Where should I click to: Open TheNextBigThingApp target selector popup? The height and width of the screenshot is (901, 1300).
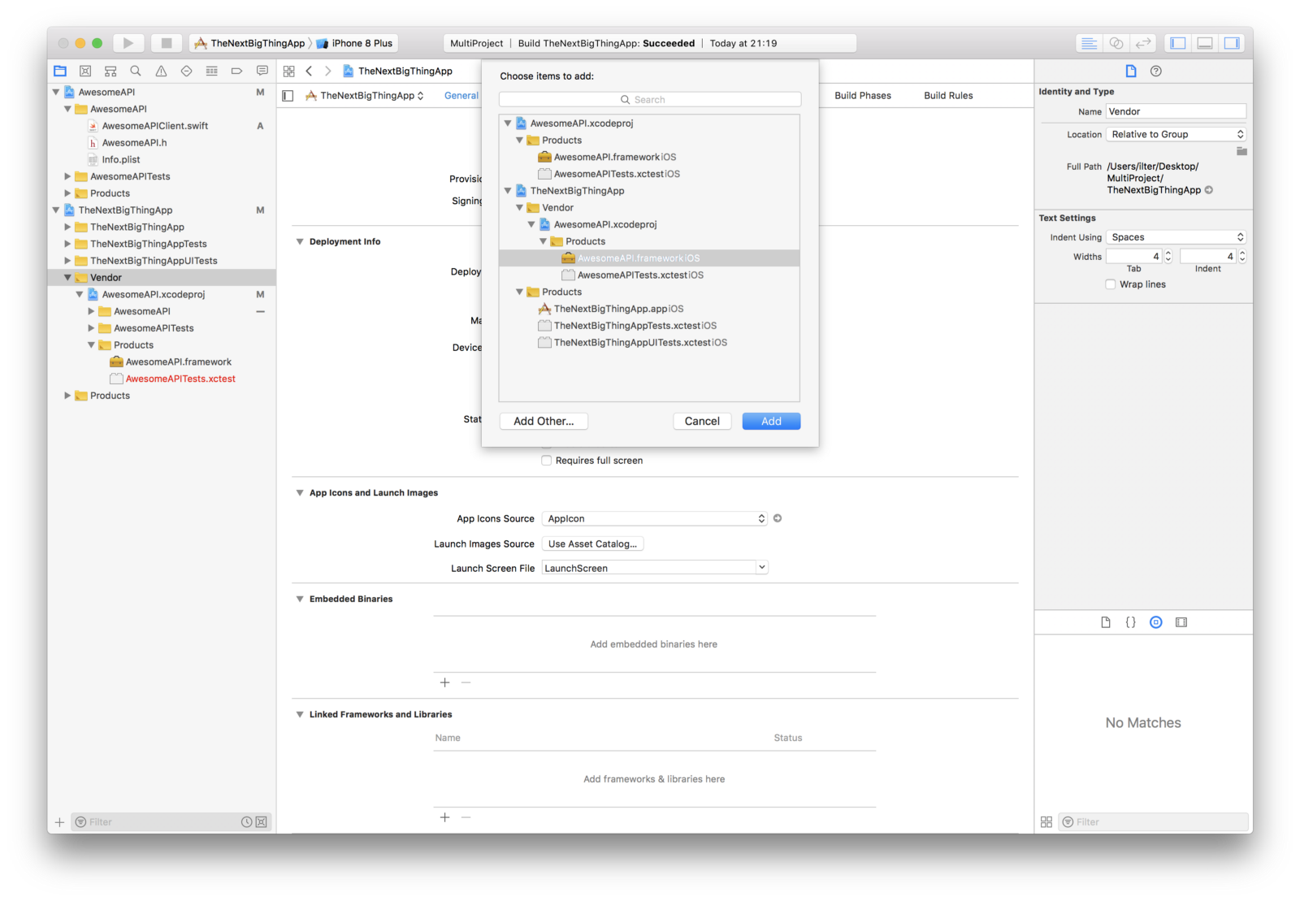(365, 96)
